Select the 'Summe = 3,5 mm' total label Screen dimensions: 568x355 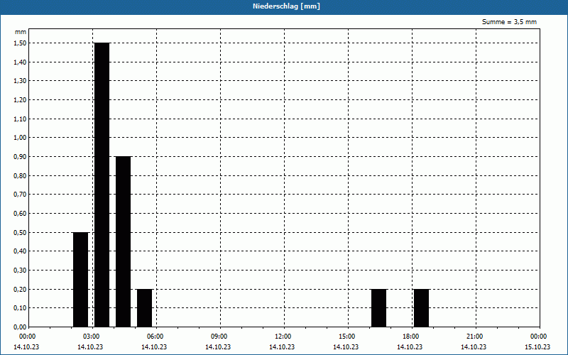(x=509, y=22)
